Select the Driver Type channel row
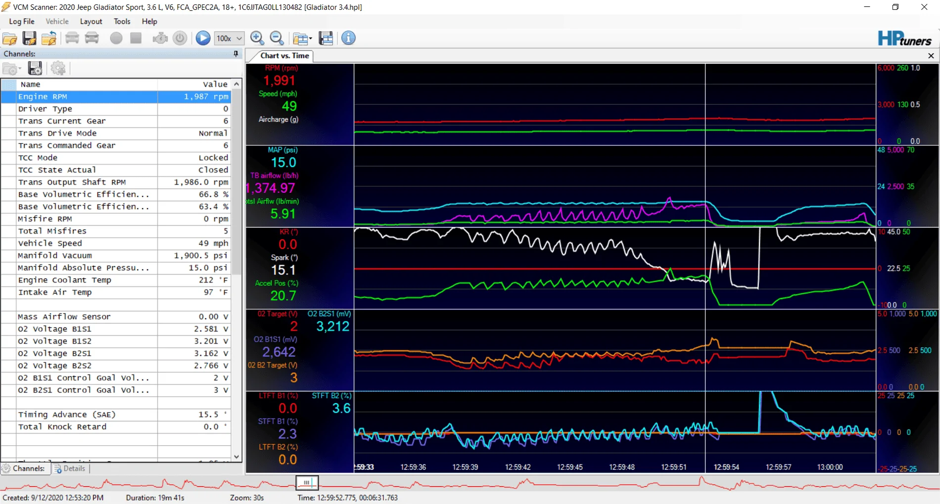The height and width of the screenshot is (504, 940). tap(116, 109)
